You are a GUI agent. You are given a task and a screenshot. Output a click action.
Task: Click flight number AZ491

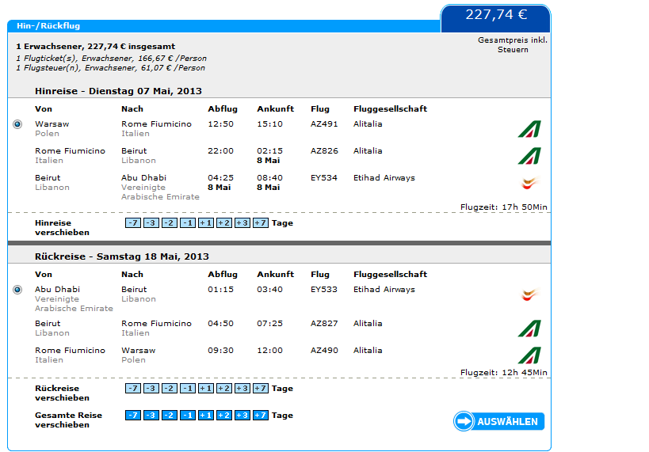(x=324, y=124)
